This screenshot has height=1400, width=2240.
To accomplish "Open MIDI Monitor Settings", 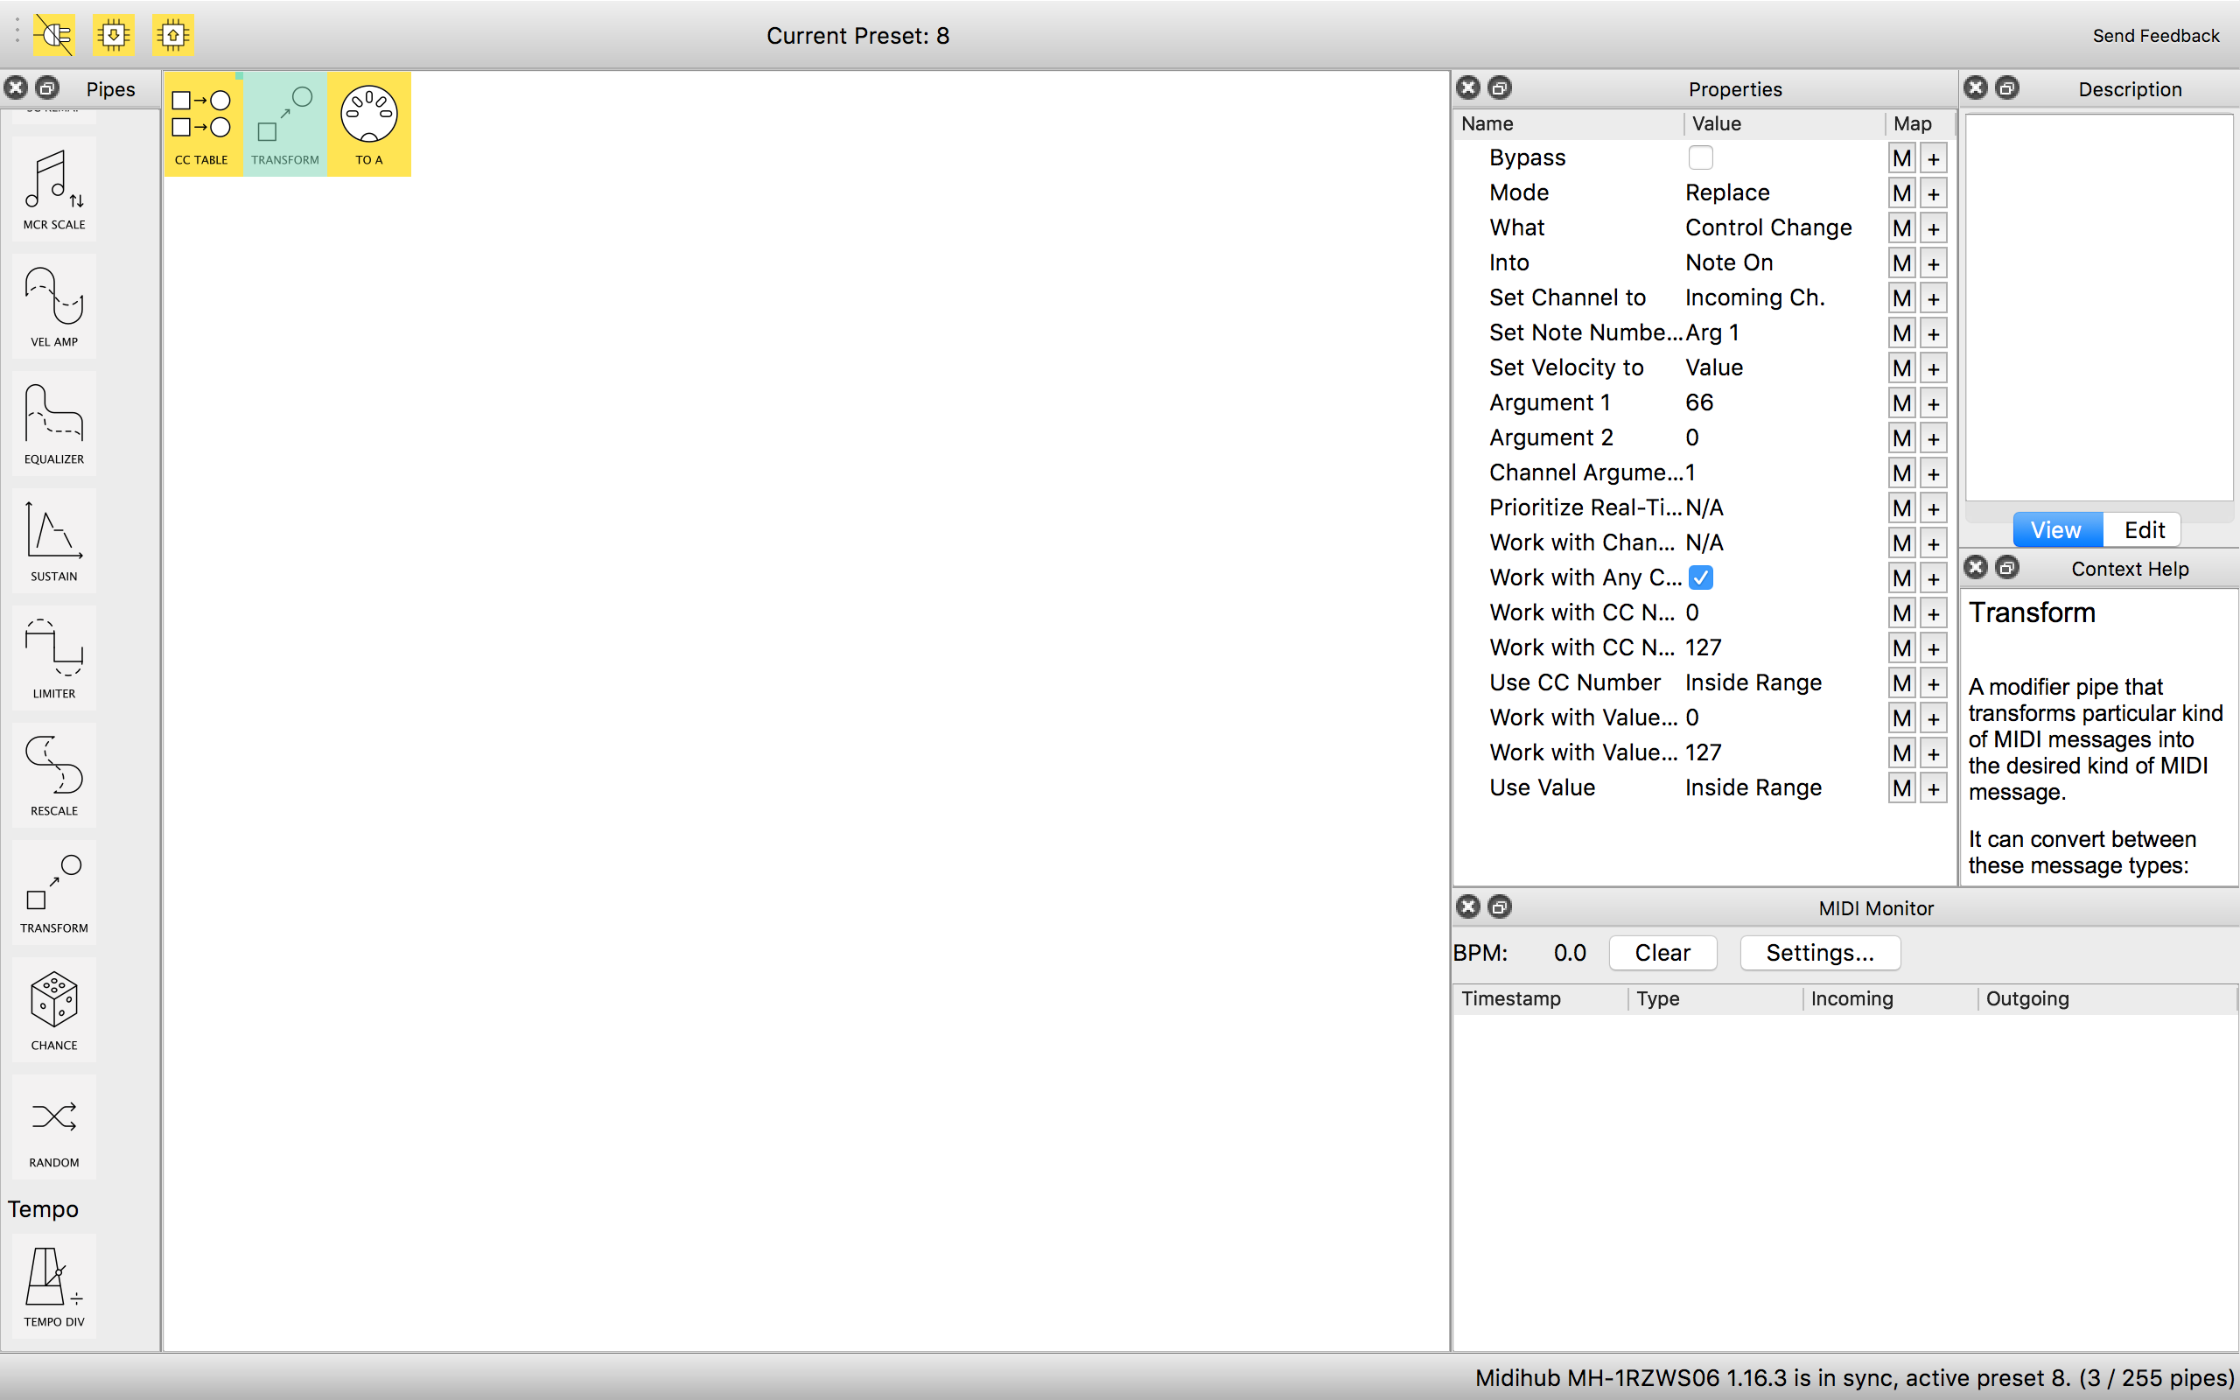I will tap(1819, 953).
